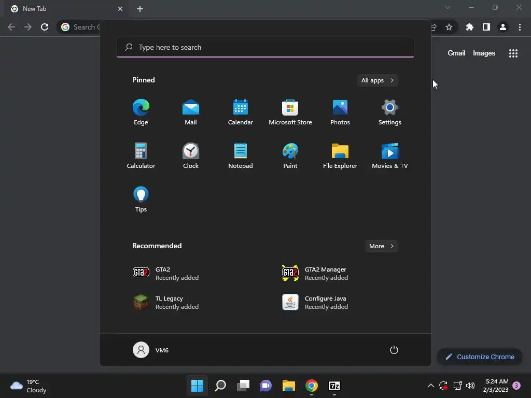Open File Explorer on the taskbar
Image resolution: width=531 pixels, height=398 pixels.
click(289, 386)
